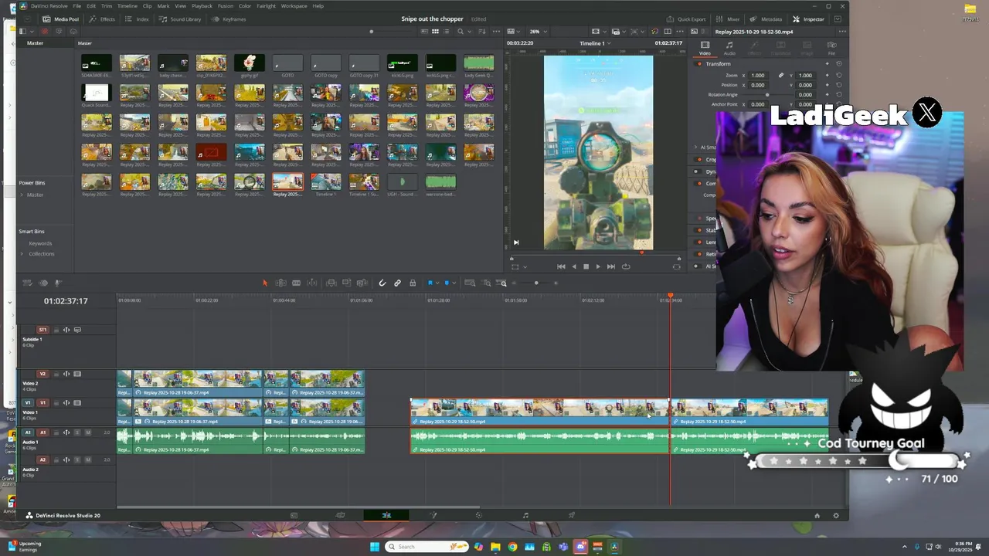
Task: Click the blue Marker icon
Action: click(447, 283)
